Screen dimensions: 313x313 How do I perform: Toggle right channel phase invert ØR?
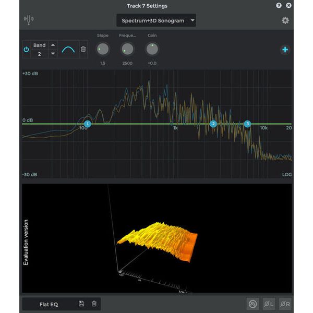pos(285,304)
